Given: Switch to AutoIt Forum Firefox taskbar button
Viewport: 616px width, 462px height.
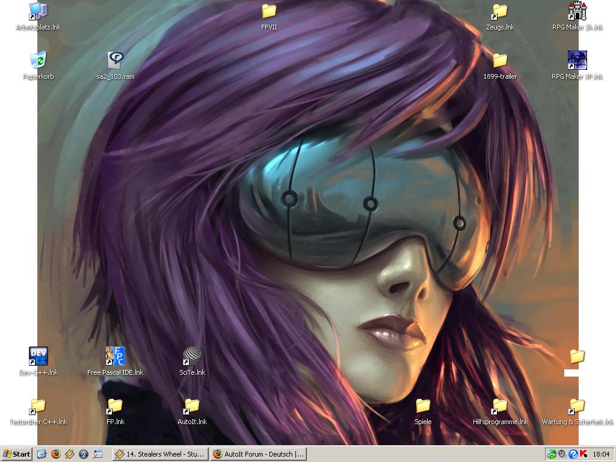Looking at the screenshot, I should click(259, 454).
